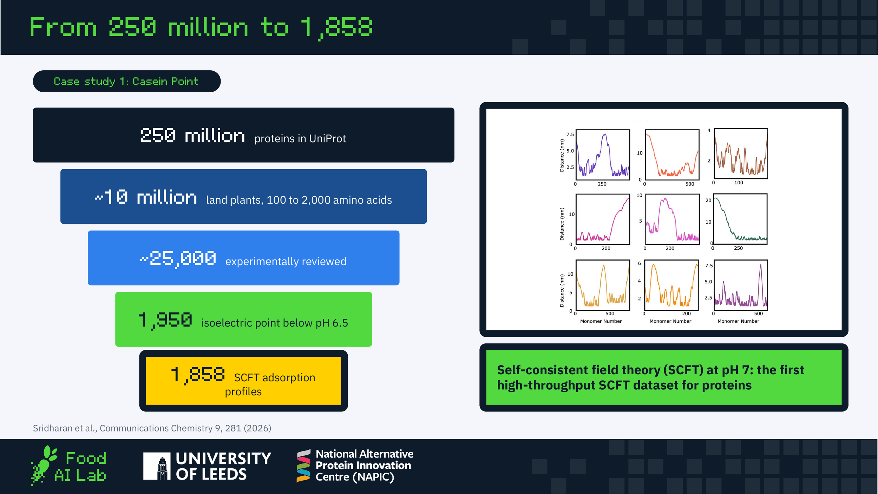Click the "Food AI Lab" text

80,467
